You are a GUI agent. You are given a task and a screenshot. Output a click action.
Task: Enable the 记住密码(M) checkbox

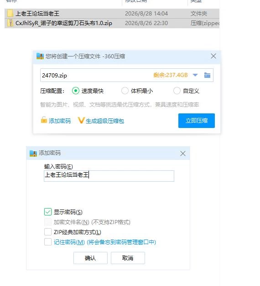click(x=48, y=242)
